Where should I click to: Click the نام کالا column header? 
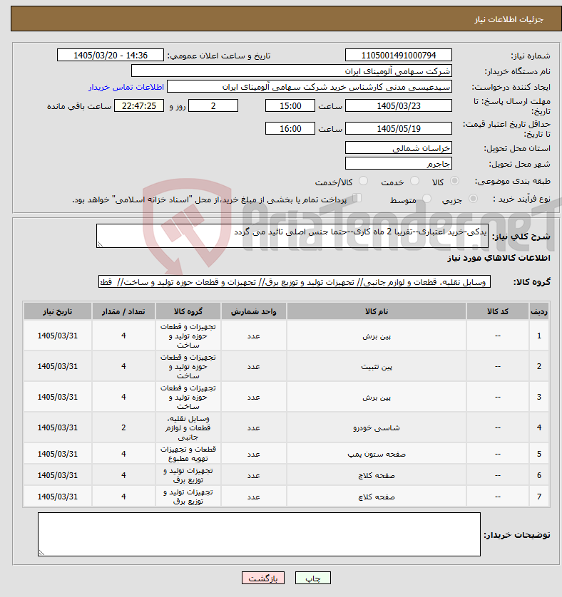(x=377, y=311)
